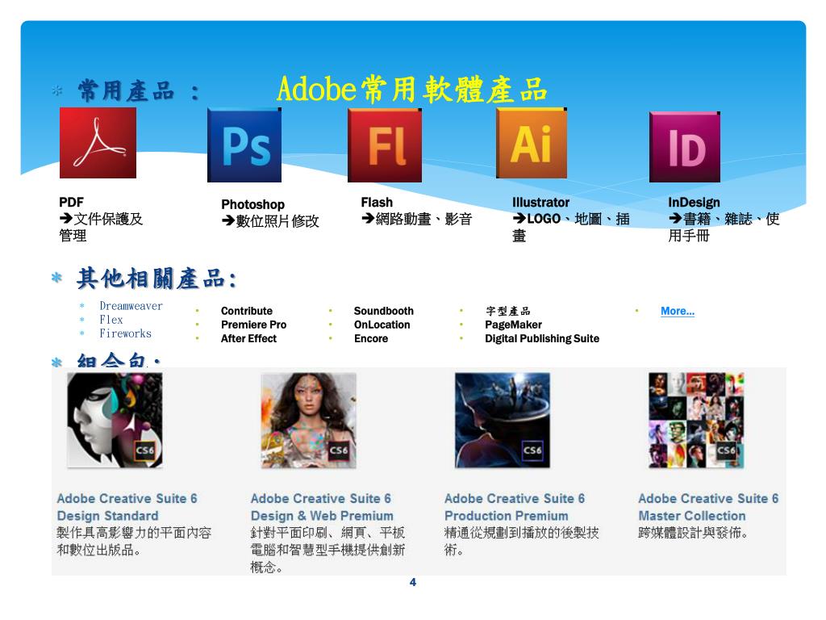
Task: Open the red Flash Fl icon
Action: click(x=385, y=145)
